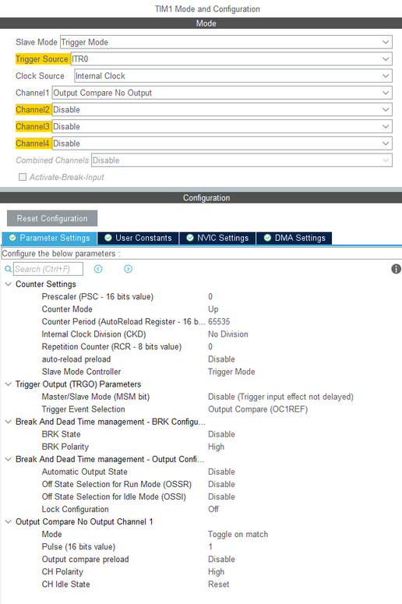Screen dimensions: 402x604
Task: Click the Pulse (16 bits value) label
Action: [x=79, y=547]
